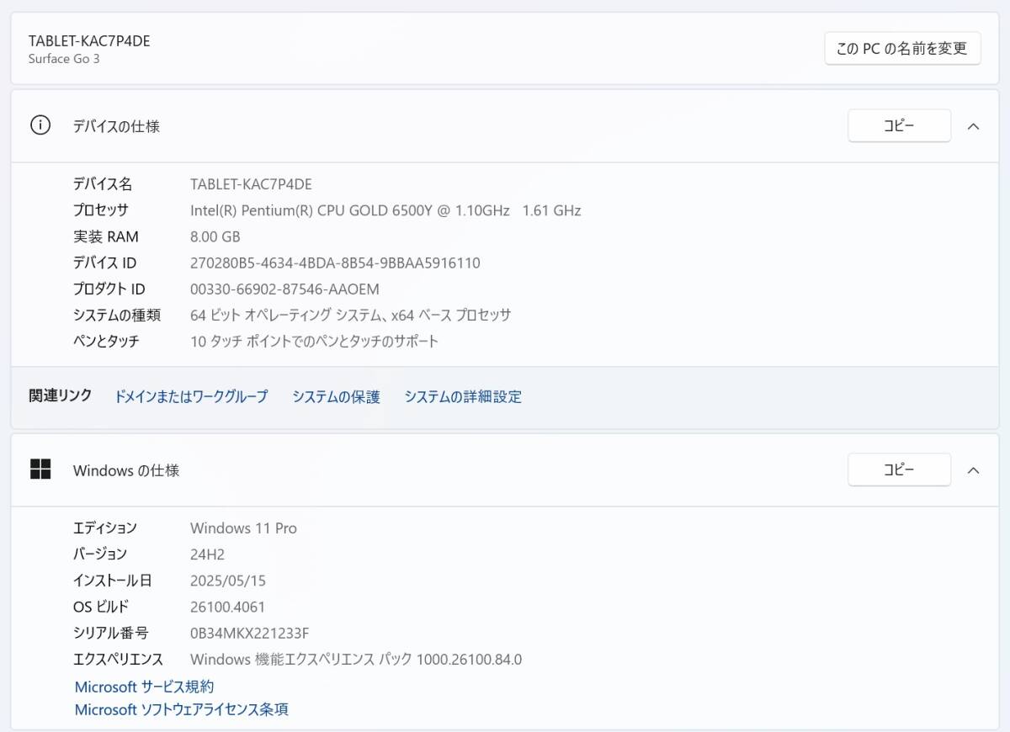Image resolution: width=1010 pixels, height=732 pixels.
Task: Open the system protection link
Action: [x=336, y=396]
